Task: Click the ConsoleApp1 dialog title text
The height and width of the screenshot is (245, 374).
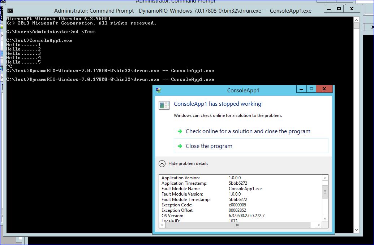Action: tap(243, 91)
